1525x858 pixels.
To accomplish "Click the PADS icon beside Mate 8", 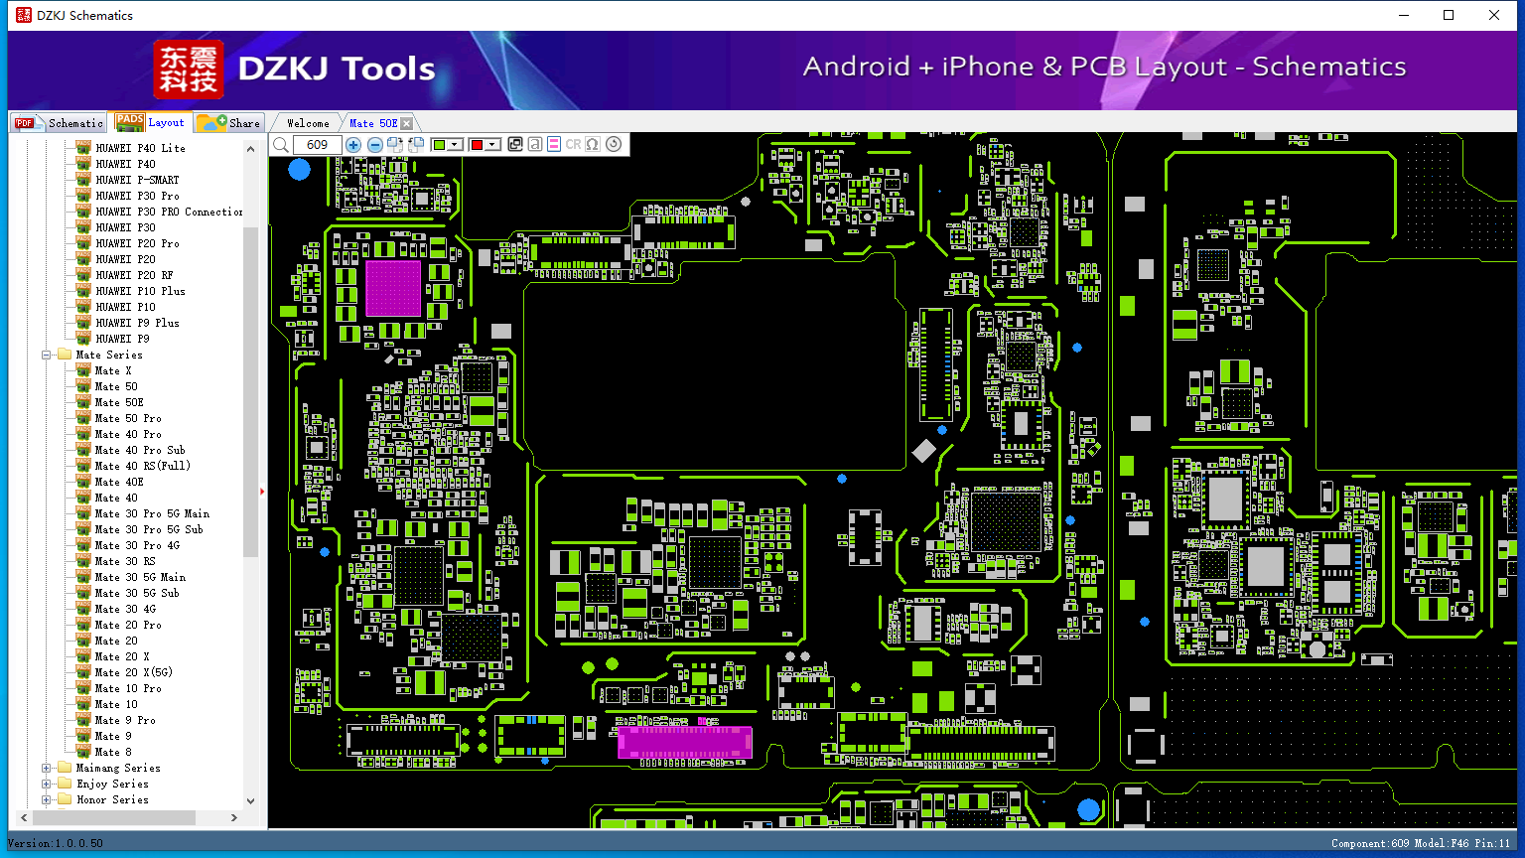I will [83, 752].
